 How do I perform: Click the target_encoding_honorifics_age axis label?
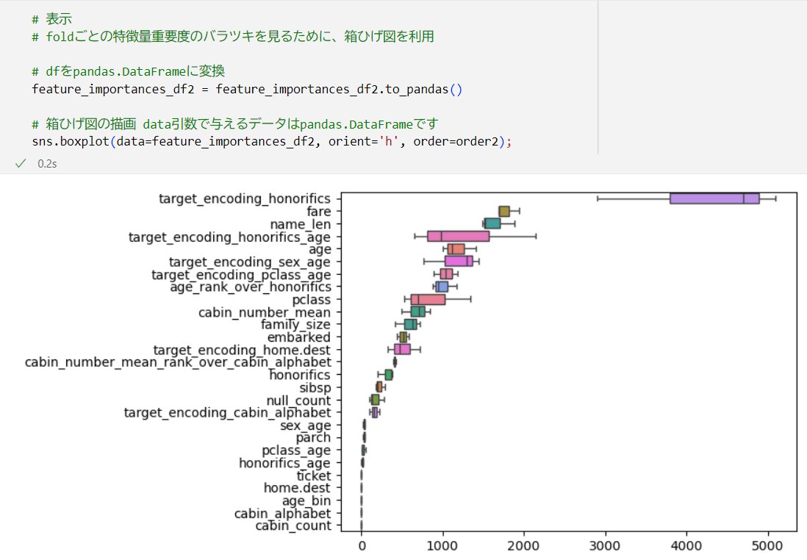click(x=229, y=237)
